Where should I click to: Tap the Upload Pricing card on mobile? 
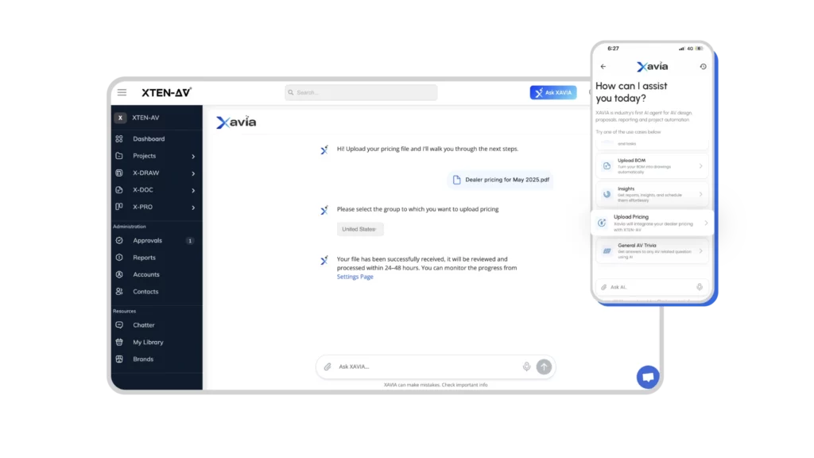pyautogui.click(x=653, y=223)
